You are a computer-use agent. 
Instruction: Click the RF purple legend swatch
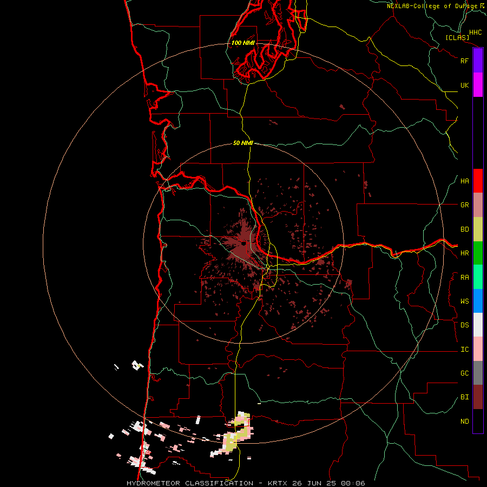click(478, 61)
